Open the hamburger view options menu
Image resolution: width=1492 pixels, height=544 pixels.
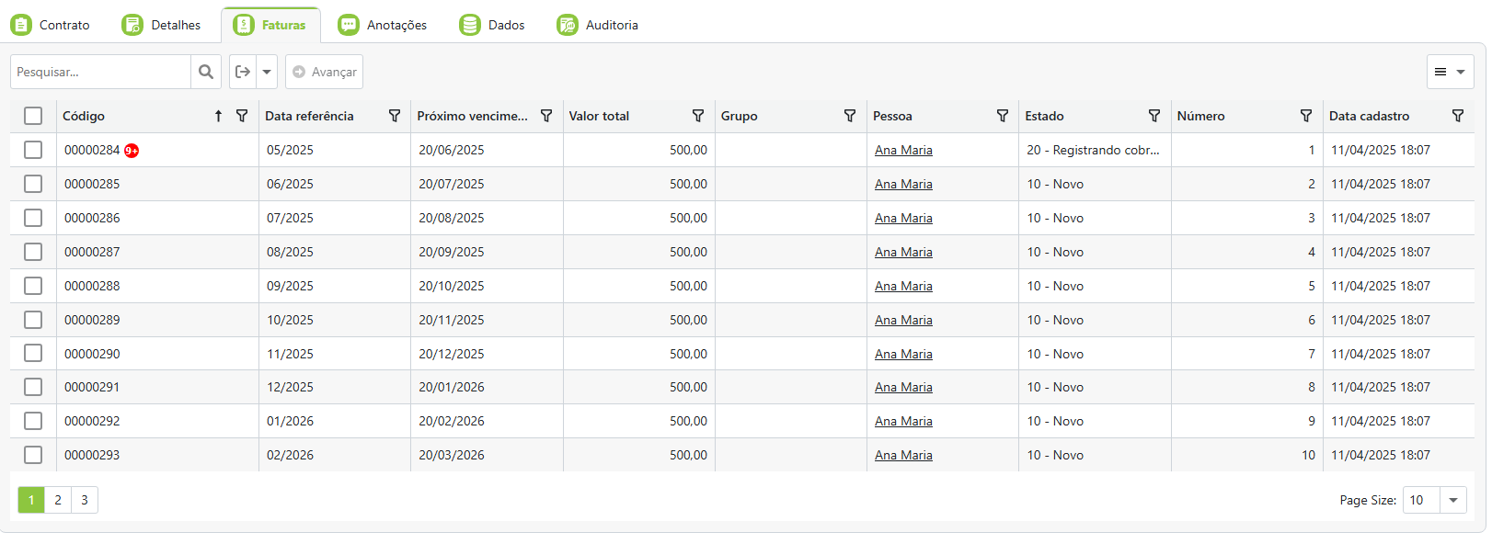(x=1450, y=72)
